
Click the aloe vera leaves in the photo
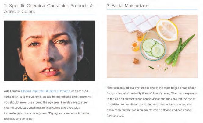tap(180, 51)
